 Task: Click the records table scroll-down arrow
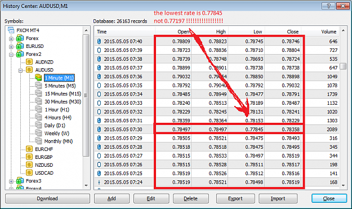point(343,185)
